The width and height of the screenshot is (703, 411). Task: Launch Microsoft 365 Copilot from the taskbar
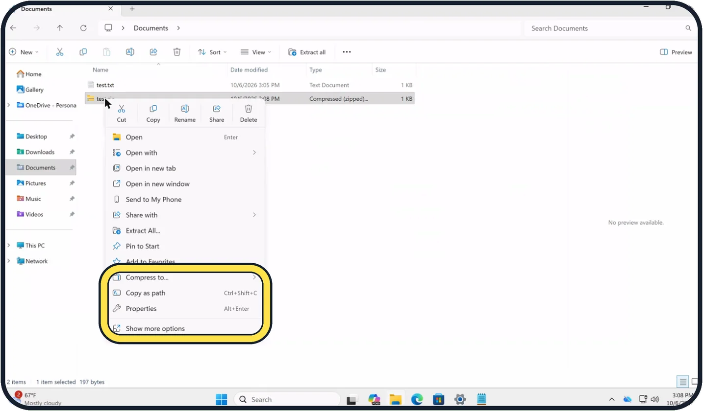click(375, 399)
